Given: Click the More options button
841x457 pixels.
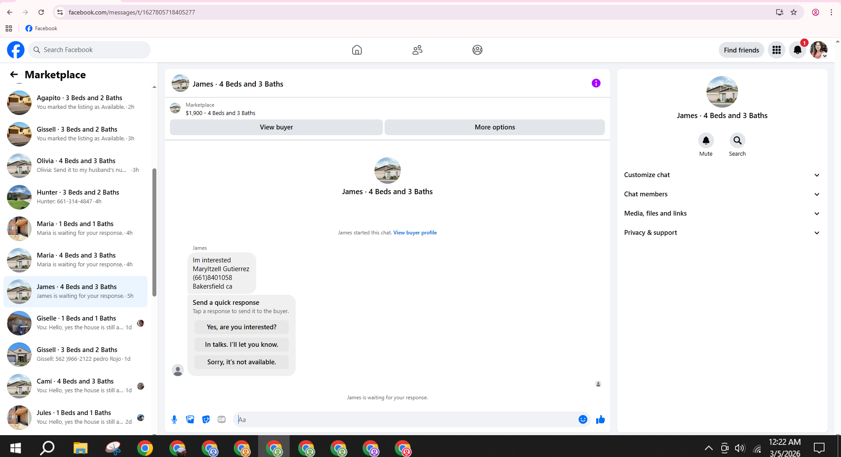Looking at the screenshot, I should pyautogui.click(x=495, y=127).
